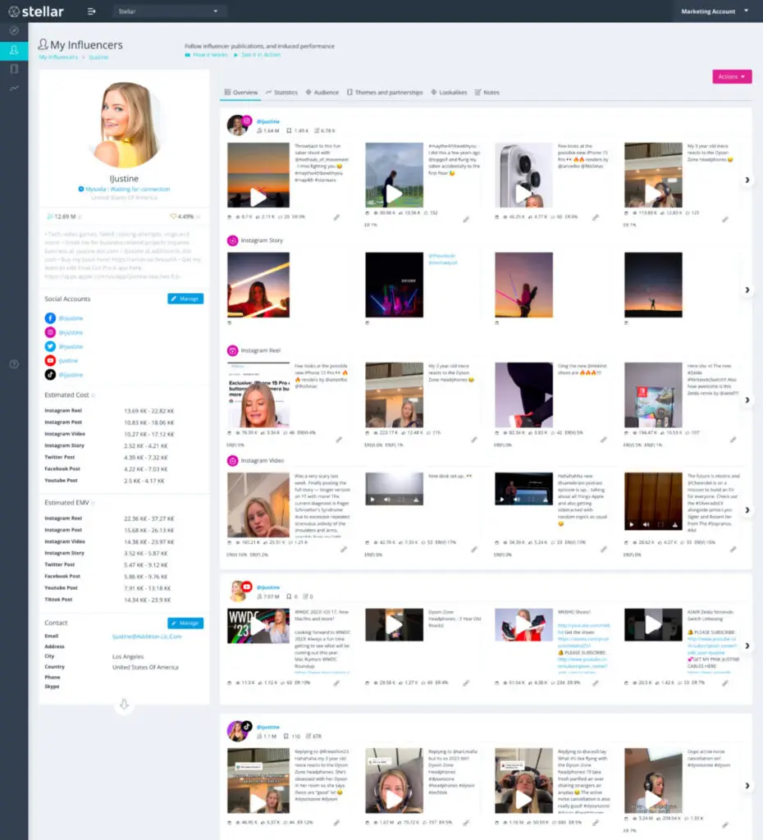Viewport: 763px width, 840px height.
Task: Click the analytics line-chart icon in sidebar
Action: (x=14, y=88)
